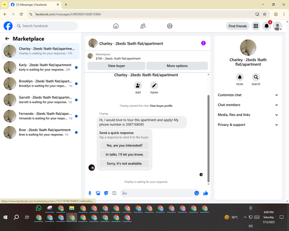
Task: Open a new browser tab
Action: [x=66, y=5]
